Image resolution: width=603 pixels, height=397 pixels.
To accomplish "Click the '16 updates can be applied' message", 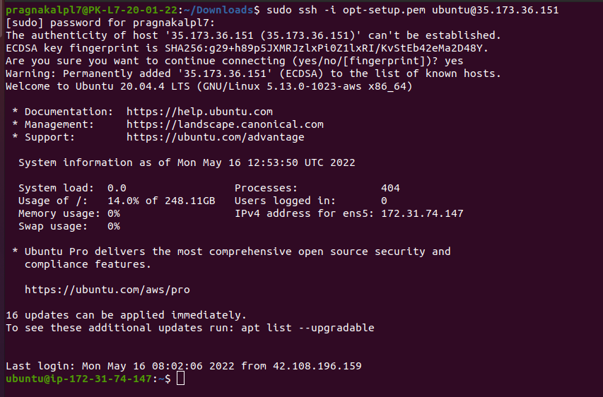I will coord(126,315).
